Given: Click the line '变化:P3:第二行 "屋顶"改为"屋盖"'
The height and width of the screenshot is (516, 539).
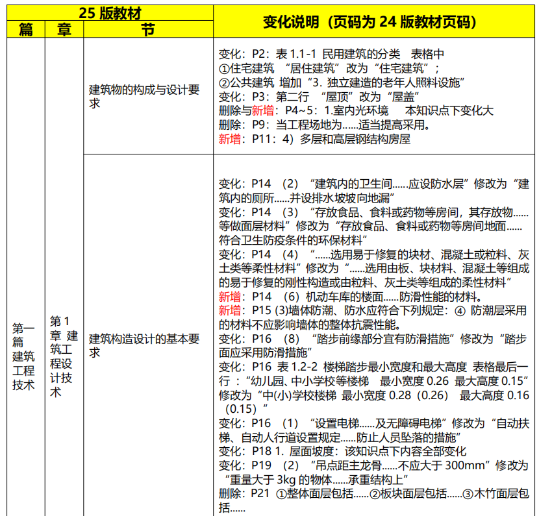Looking at the screenshot, I should point(319,97).
